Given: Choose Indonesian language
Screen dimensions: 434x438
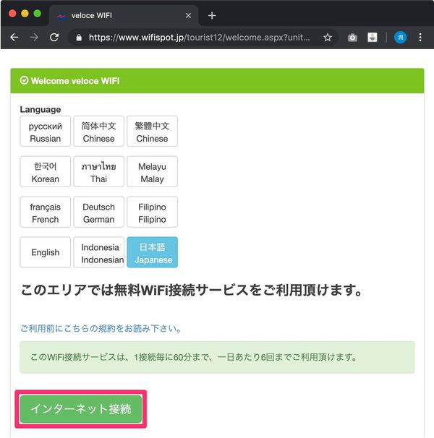Looking at the screenshot, I should [98, 252].
